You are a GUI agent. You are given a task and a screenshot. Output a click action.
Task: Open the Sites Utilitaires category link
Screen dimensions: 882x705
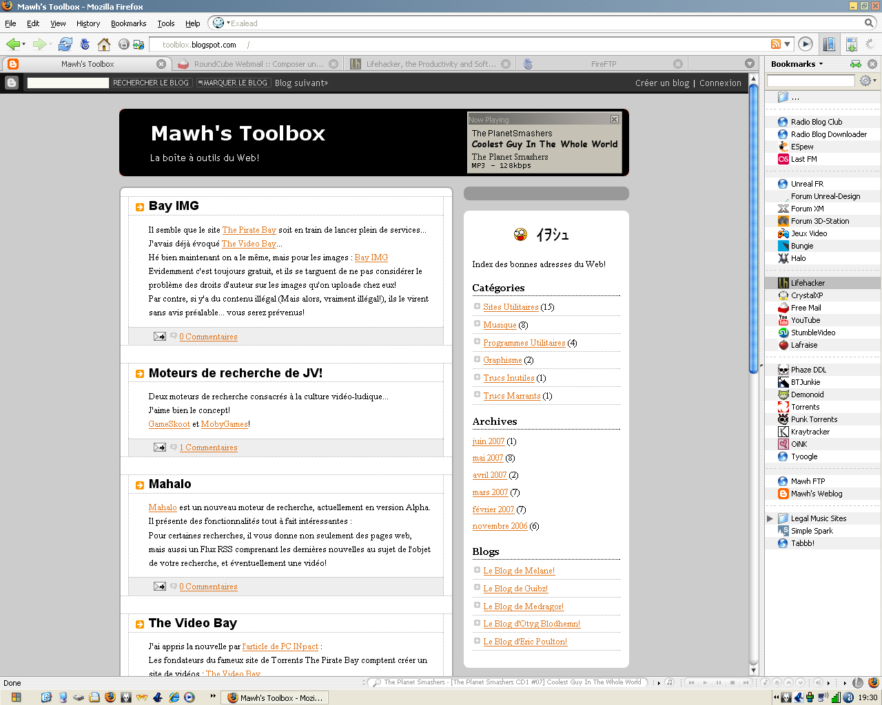511,307
